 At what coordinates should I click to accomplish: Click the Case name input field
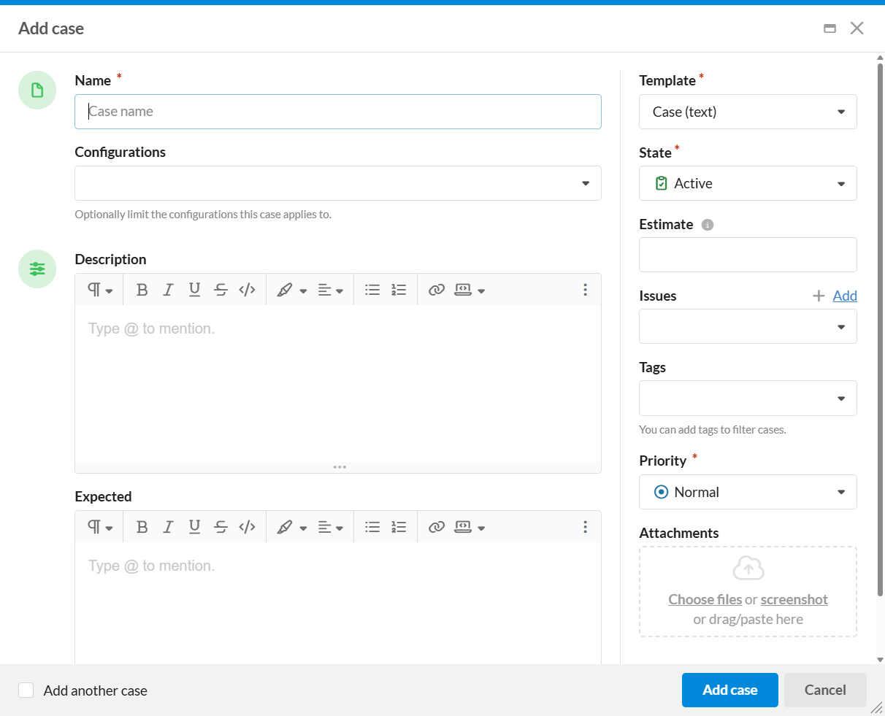(x=338, y=112)
